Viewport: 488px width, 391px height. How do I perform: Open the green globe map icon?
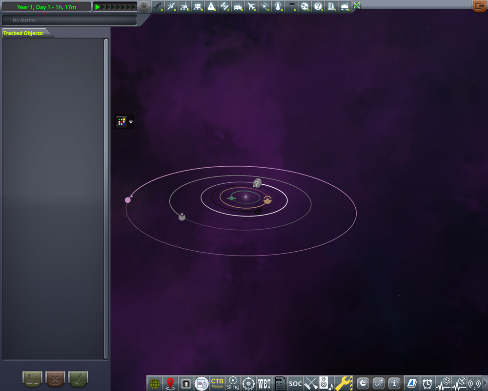(155, 384)
